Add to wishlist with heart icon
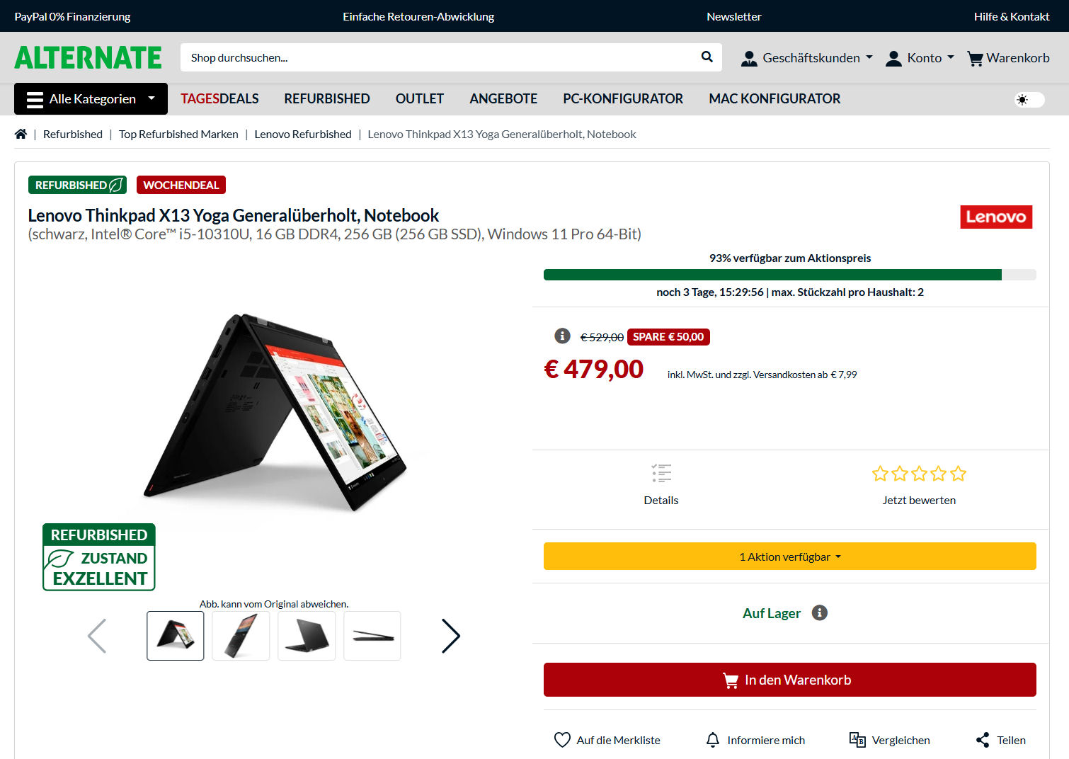The height and width of the screenshot is (759, 1069). (x=562, y=740)
